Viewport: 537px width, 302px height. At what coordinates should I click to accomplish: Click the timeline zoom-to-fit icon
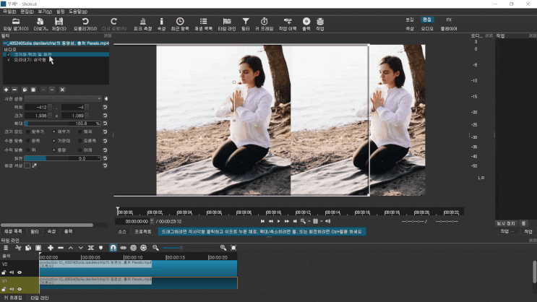pyautogui.click(x=233, y=248)
